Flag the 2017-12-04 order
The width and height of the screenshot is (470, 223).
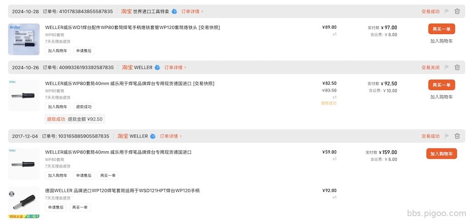(x=447, y=136)
